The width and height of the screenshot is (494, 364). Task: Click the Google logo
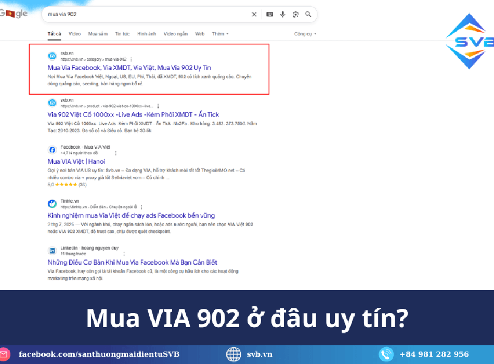[x=14, y=14]
